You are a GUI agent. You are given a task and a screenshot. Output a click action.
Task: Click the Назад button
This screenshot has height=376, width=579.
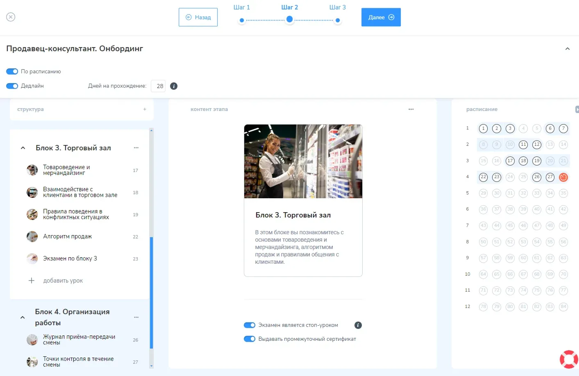pyautogui.click(x=198, y=17)
